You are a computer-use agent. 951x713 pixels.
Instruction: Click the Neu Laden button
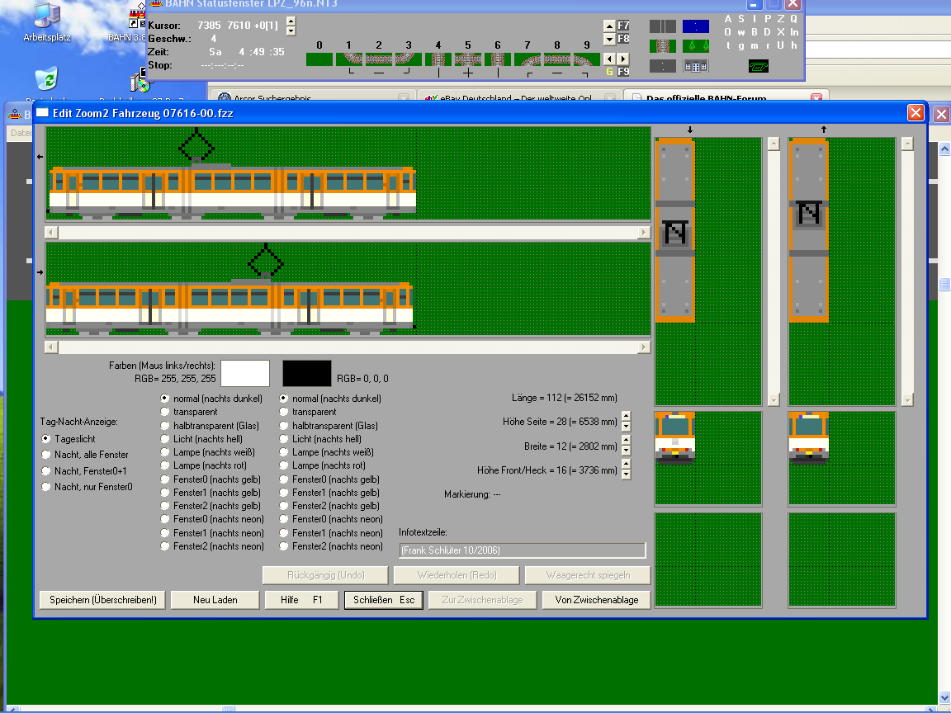click(x=215, y=600)
